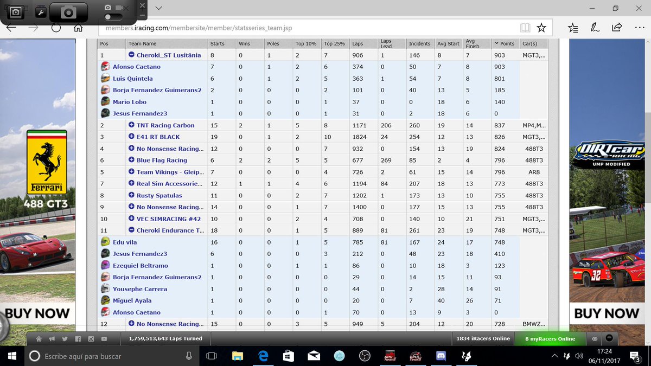Click round dark minus button in footer

pyautogui.click(x=609, y=338)
